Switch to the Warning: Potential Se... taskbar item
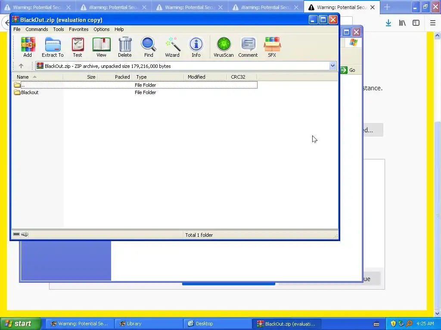The image size is (441, 330). point(79,324)
